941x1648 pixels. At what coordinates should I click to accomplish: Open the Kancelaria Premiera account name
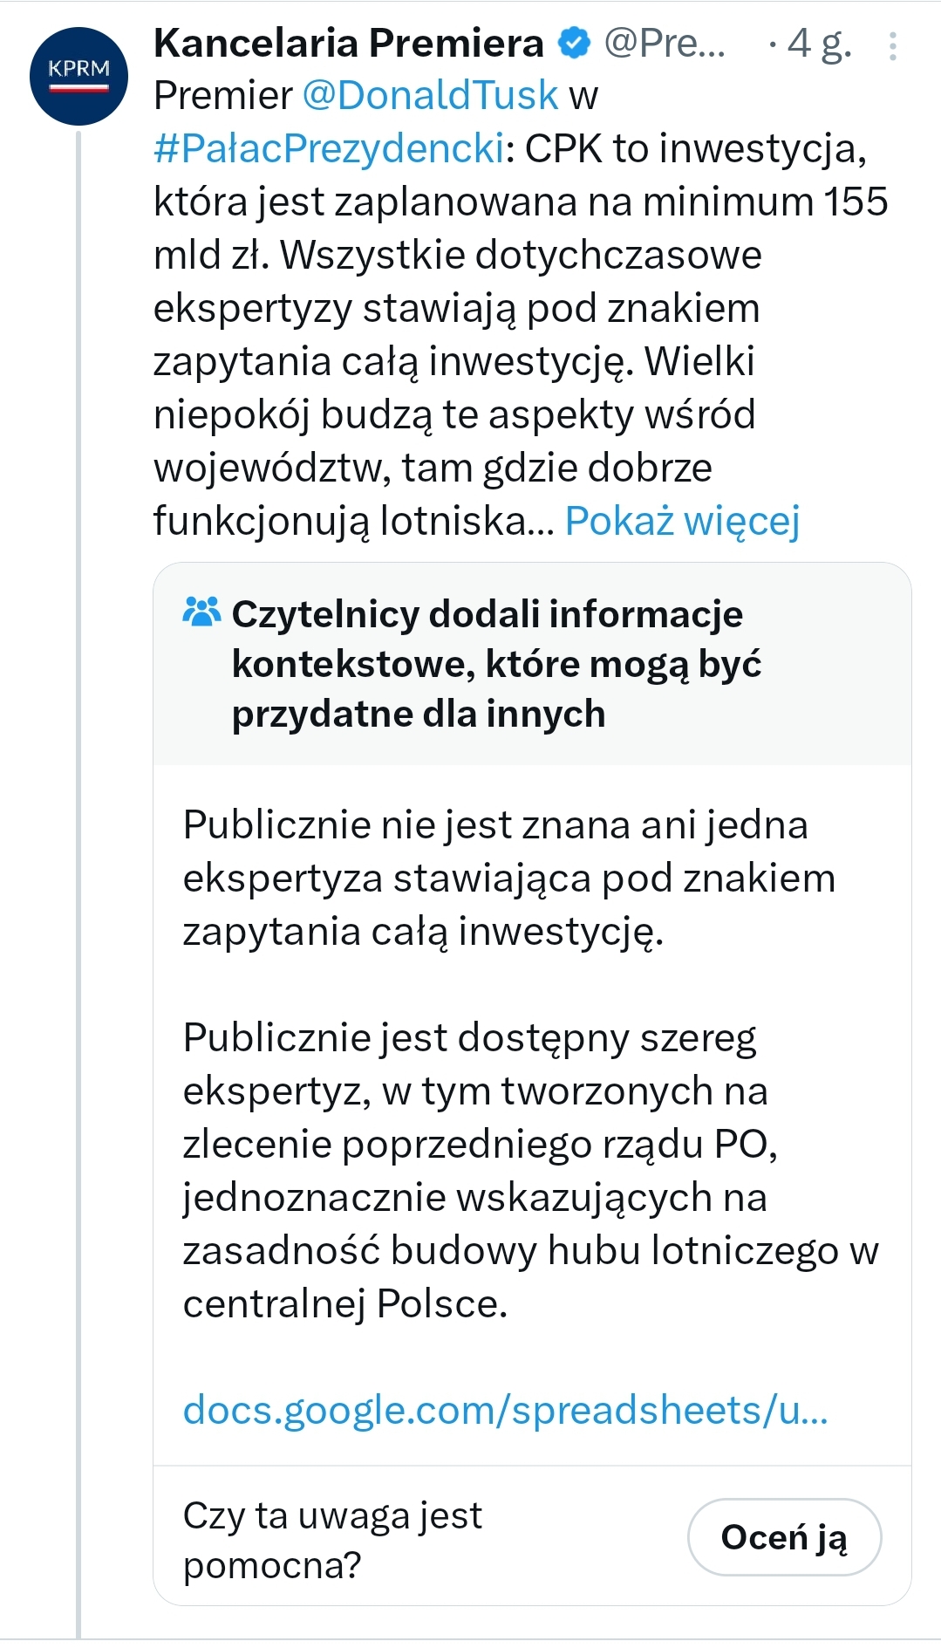click(349, 44)
